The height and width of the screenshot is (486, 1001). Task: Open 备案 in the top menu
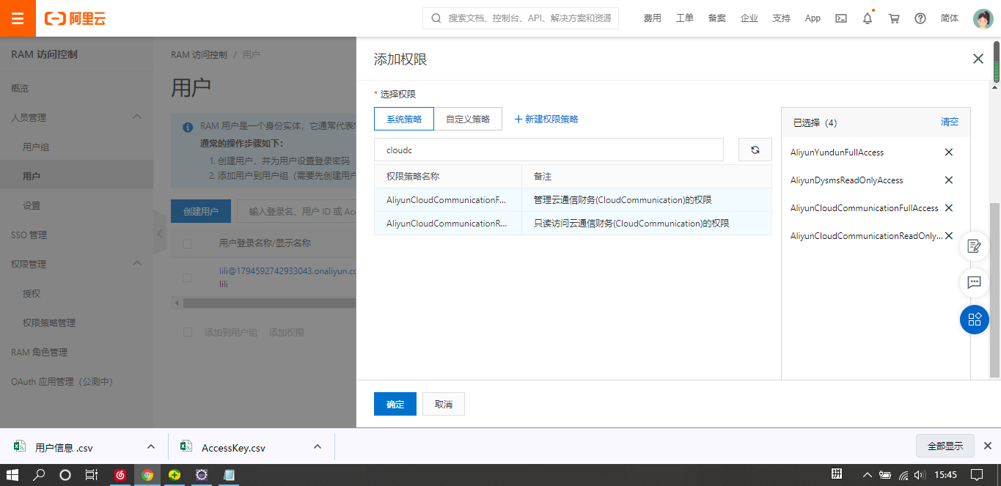(717, 18)
